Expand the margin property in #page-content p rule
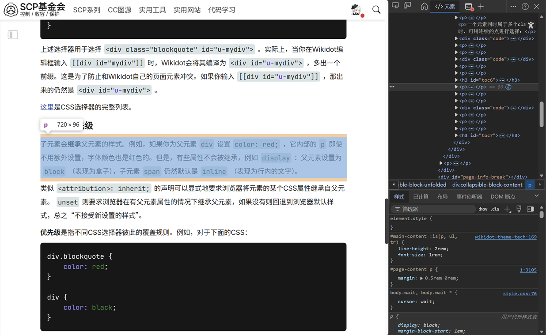Screen dimensions: 546x335 coord(421,279)
